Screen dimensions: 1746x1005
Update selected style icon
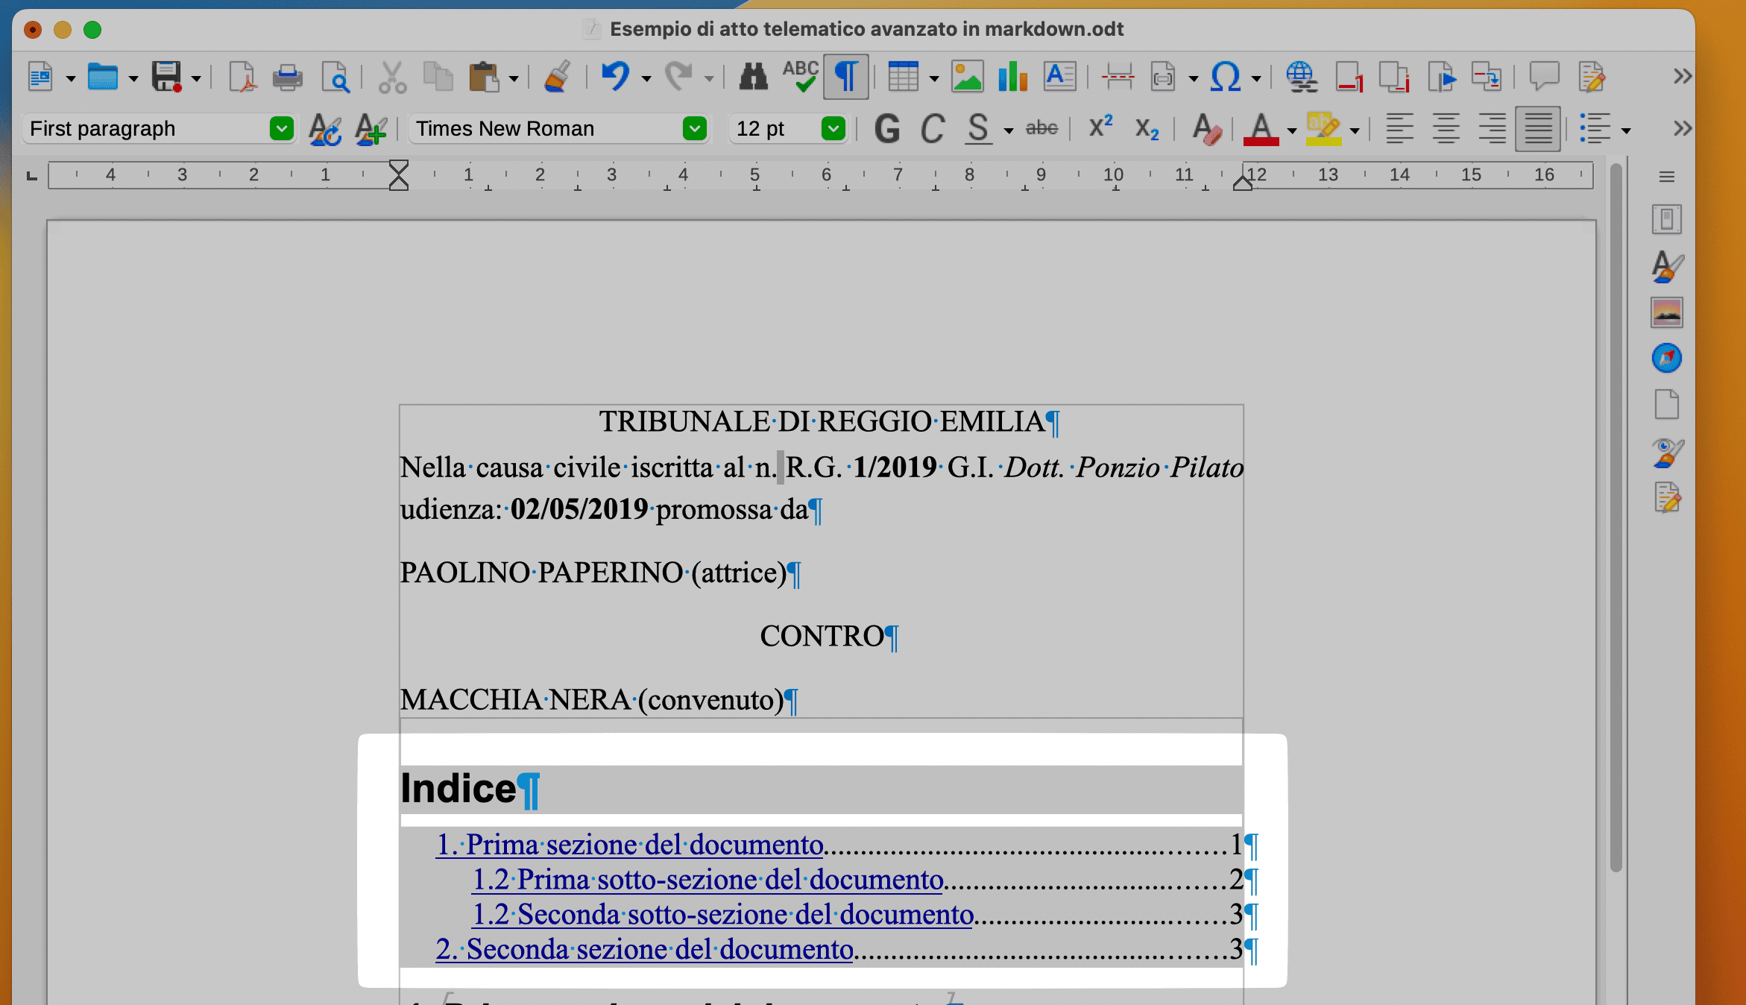point(325,129)
